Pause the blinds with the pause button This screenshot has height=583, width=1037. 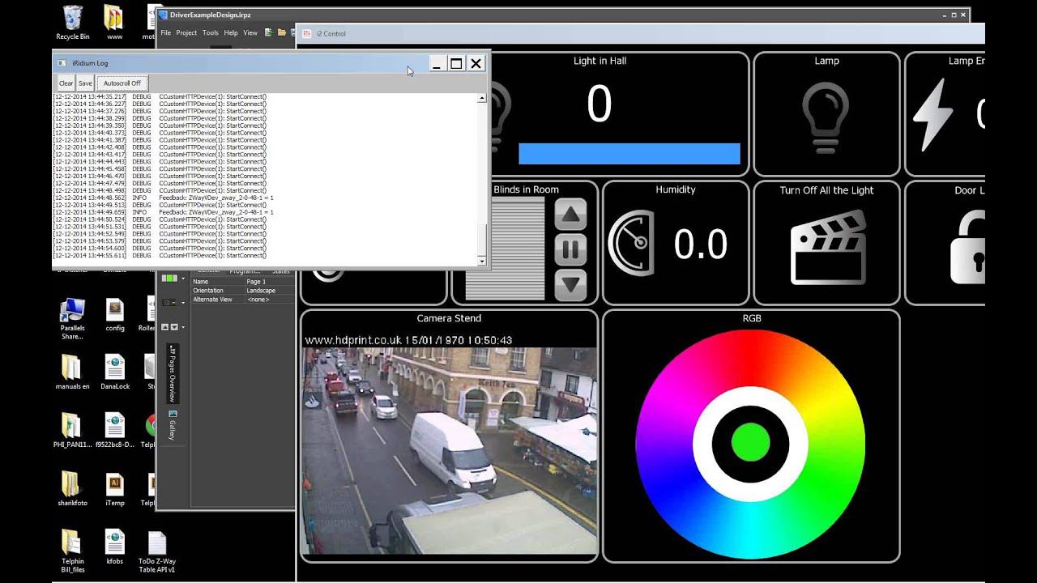570,249
